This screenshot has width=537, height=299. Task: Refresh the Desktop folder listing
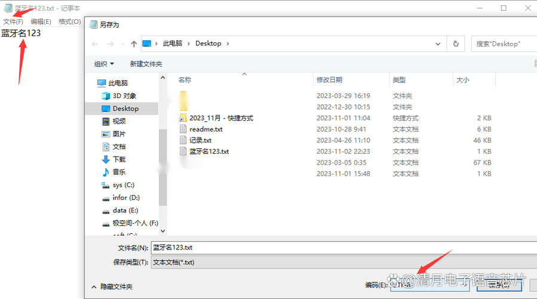[456, 44]
